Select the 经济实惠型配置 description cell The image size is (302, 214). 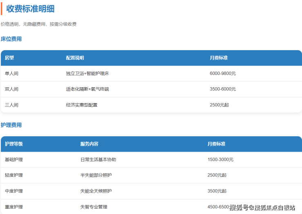point(82,105)
